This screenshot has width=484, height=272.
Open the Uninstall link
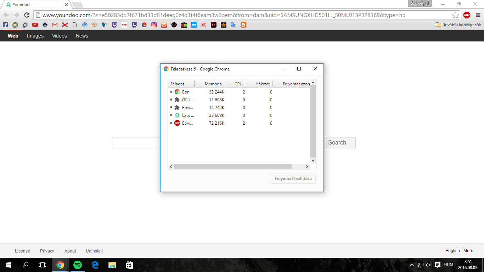coord(94,251)
